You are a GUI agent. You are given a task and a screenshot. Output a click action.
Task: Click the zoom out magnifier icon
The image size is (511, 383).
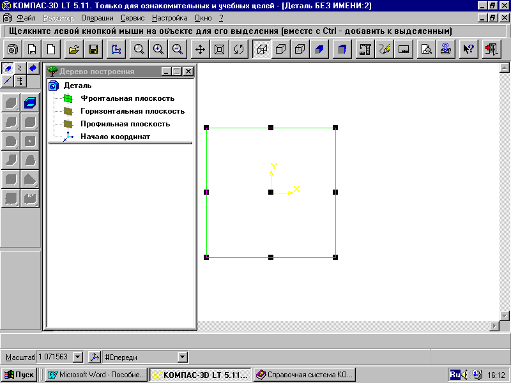178,49
